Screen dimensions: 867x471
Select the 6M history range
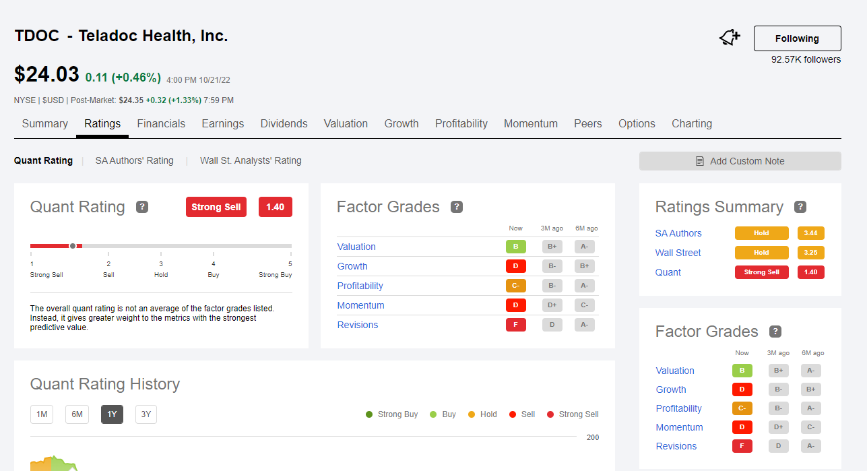click(x=77, y=414)
